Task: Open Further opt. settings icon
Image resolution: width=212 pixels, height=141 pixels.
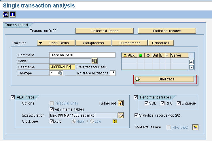Action: pos(121,103)
